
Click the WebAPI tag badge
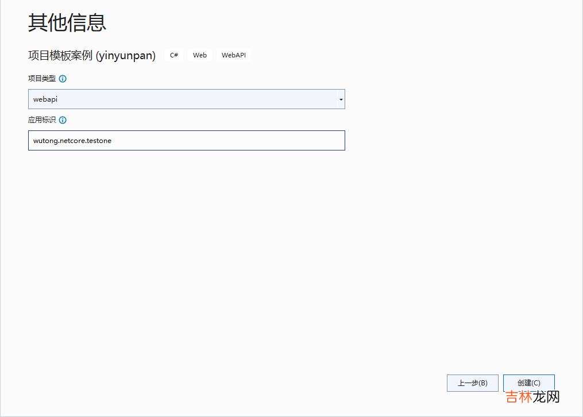(x=234, y=55)
